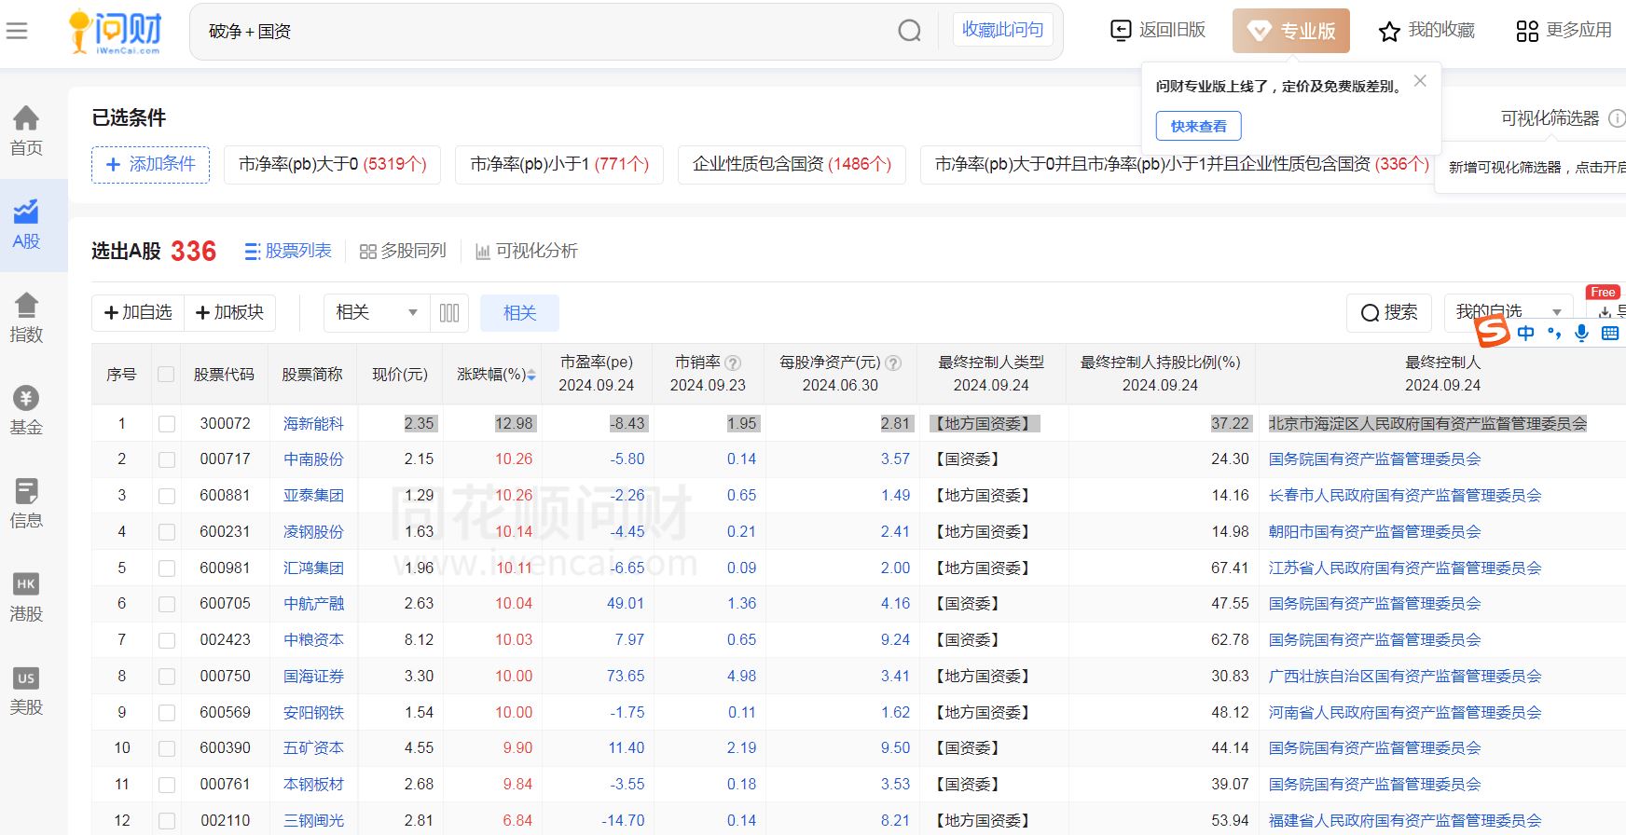Image resolution: width=1626 pixels, height=835 pixels.
Task: Click the 返回旧版 icon
Action: (1121, 31)
